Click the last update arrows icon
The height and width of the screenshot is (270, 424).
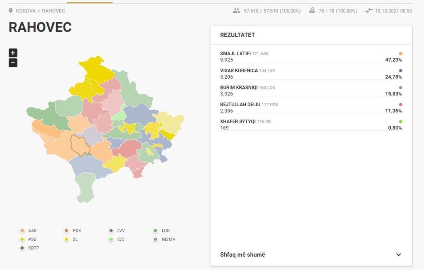(x=368, y=11)
